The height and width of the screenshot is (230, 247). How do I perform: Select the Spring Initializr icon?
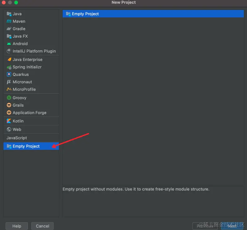pos(9,67)
